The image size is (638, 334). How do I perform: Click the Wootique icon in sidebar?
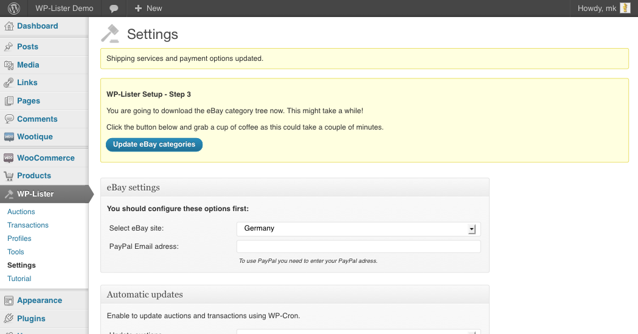coord(9,137)
